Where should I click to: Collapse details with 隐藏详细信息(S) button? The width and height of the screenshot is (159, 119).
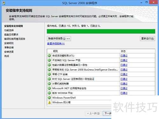(x=59, y=39)
